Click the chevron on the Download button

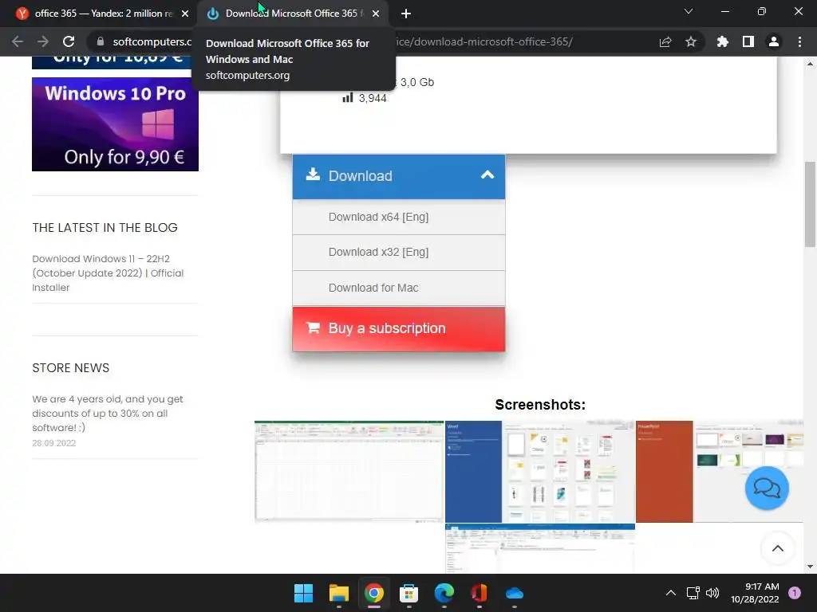coord(487,175)
